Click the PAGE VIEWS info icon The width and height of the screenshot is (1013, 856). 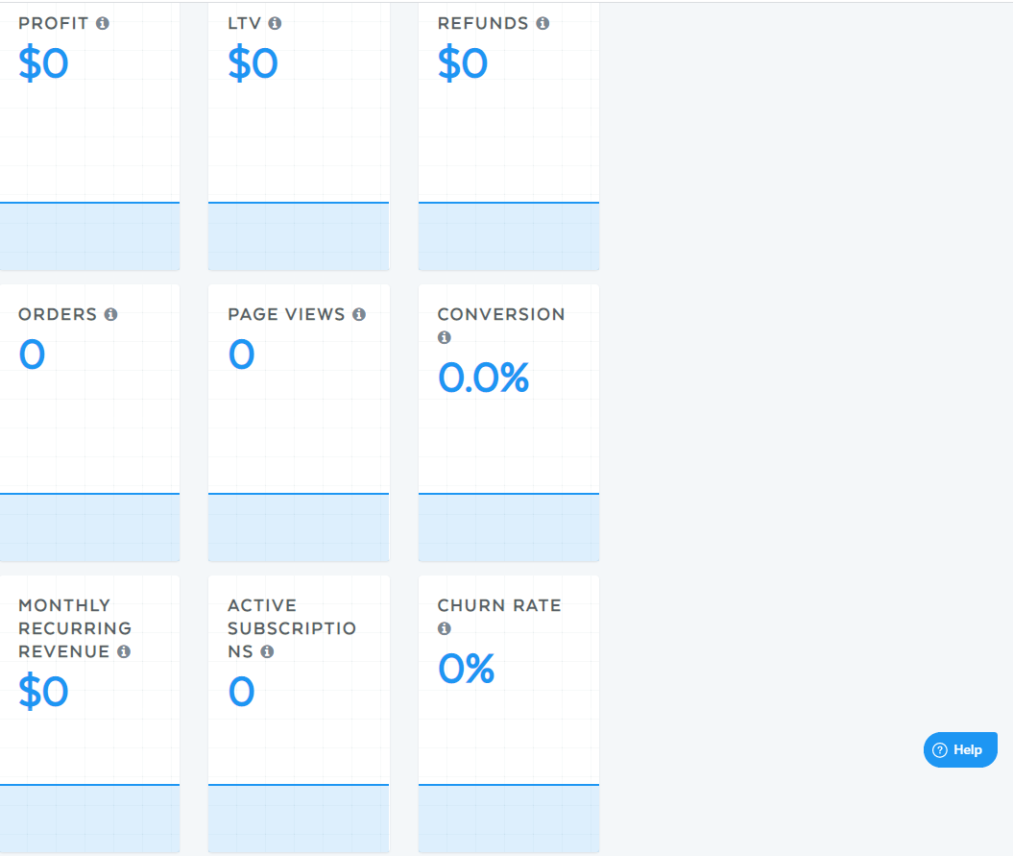click(359, 314)
